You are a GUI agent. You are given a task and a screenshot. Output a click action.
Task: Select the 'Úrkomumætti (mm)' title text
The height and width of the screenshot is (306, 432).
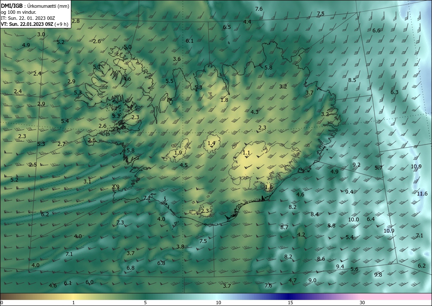(48, 6)
